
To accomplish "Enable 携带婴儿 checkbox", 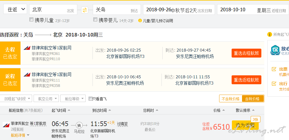I will [x=95, y=20].
